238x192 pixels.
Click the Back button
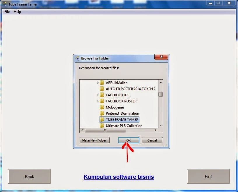click(x=29, y=177)
